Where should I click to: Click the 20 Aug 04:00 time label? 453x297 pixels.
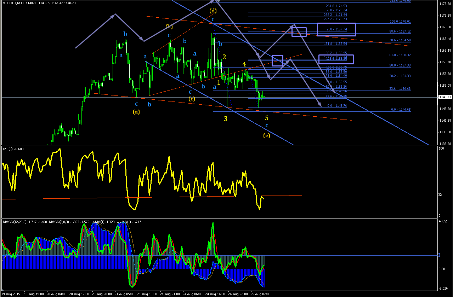point(57,294)
